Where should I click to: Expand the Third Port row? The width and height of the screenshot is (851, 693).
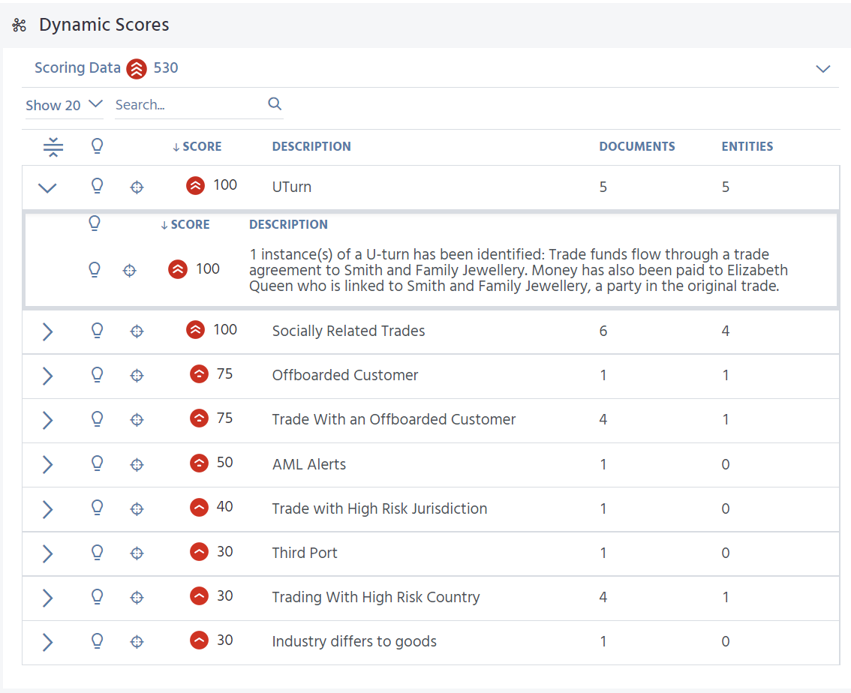[x=47, y=553]
